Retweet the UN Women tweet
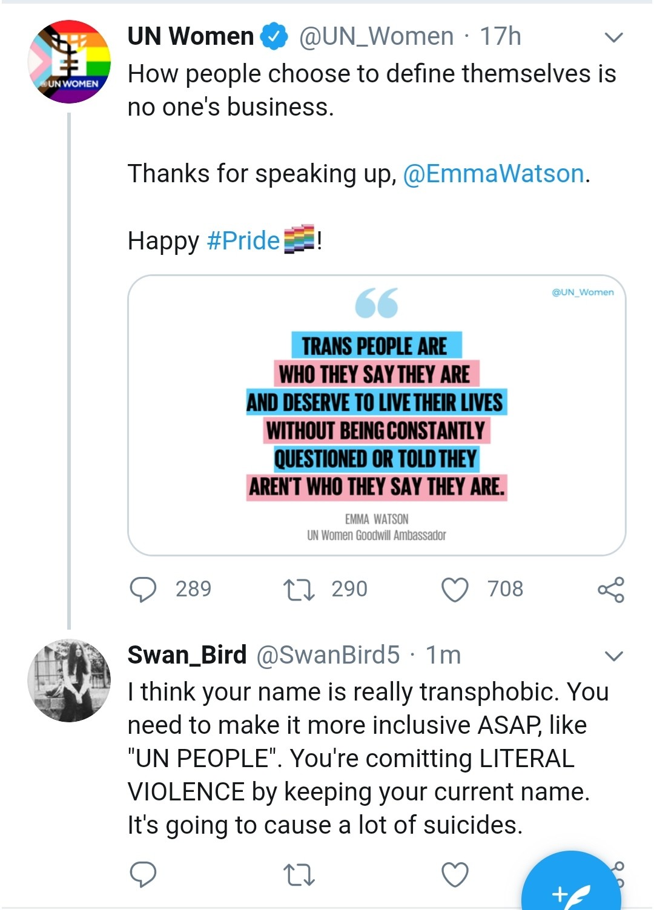This screenshot has height=910, width=654. click(x=299, y=589)
